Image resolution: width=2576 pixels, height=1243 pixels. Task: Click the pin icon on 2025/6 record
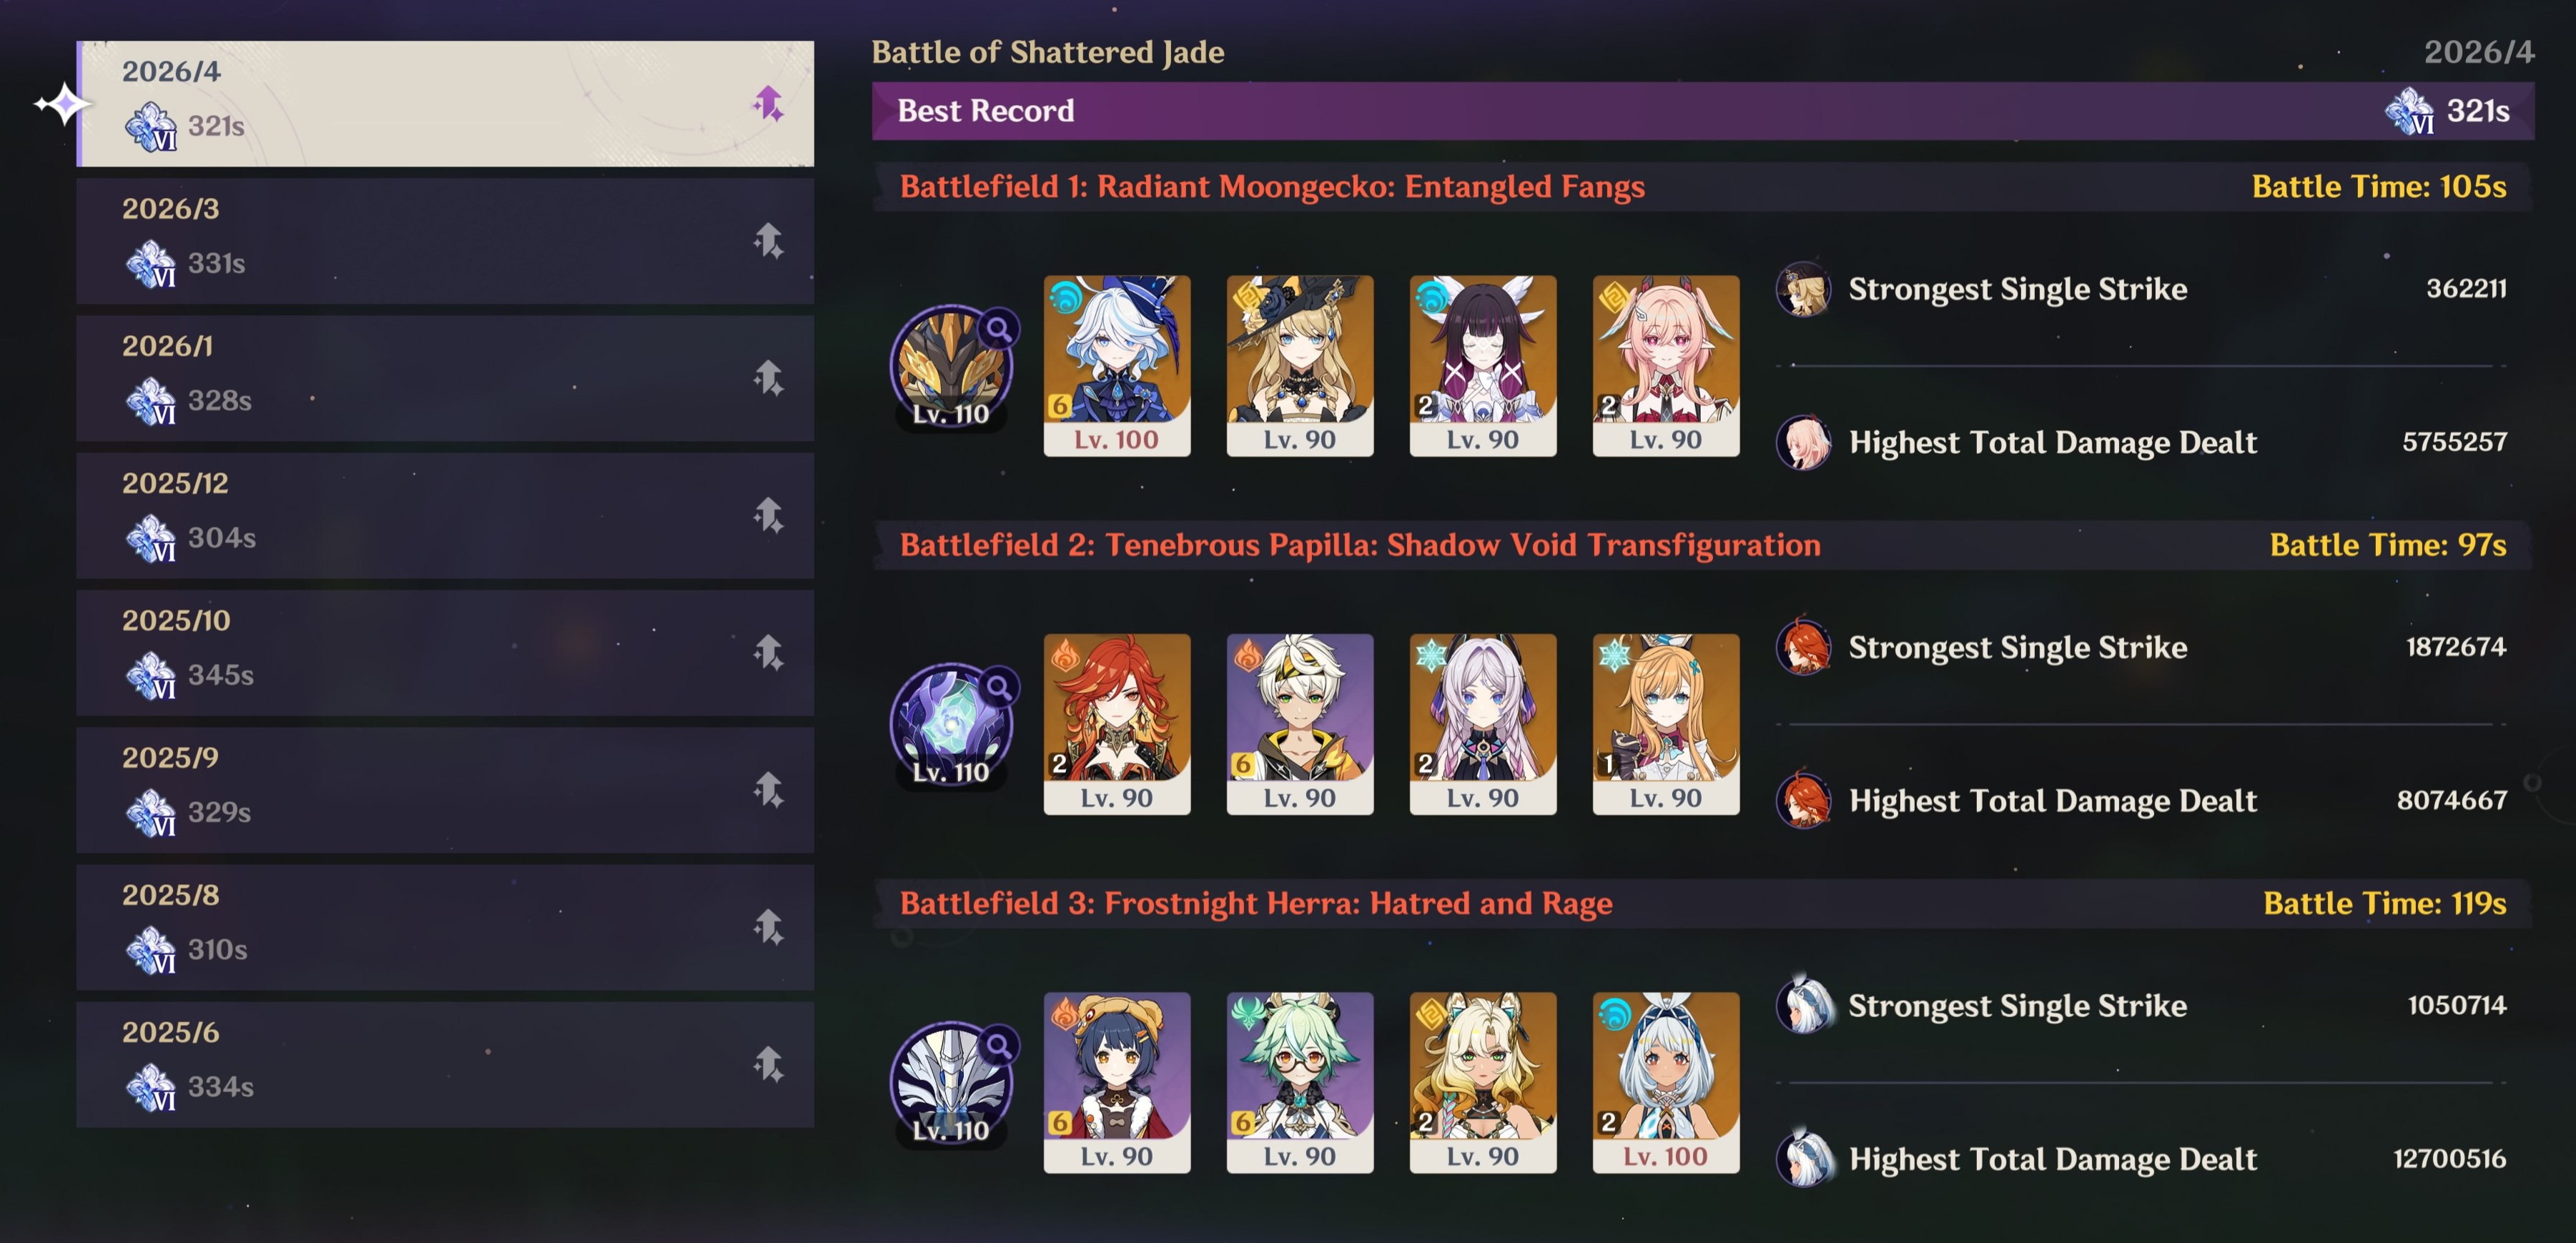(768, 1065)
